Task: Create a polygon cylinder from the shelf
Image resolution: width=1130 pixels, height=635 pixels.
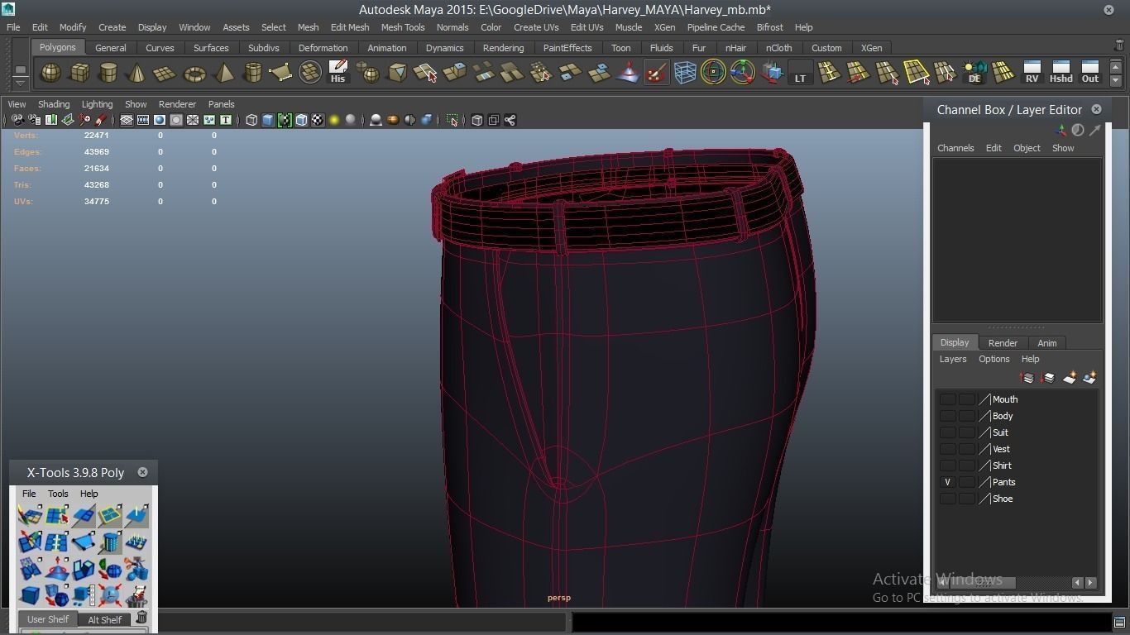Action: [108, 73]
